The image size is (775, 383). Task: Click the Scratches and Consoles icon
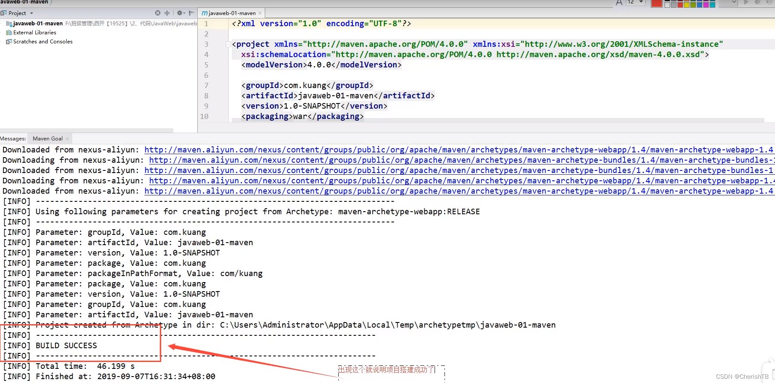point(9,42)
